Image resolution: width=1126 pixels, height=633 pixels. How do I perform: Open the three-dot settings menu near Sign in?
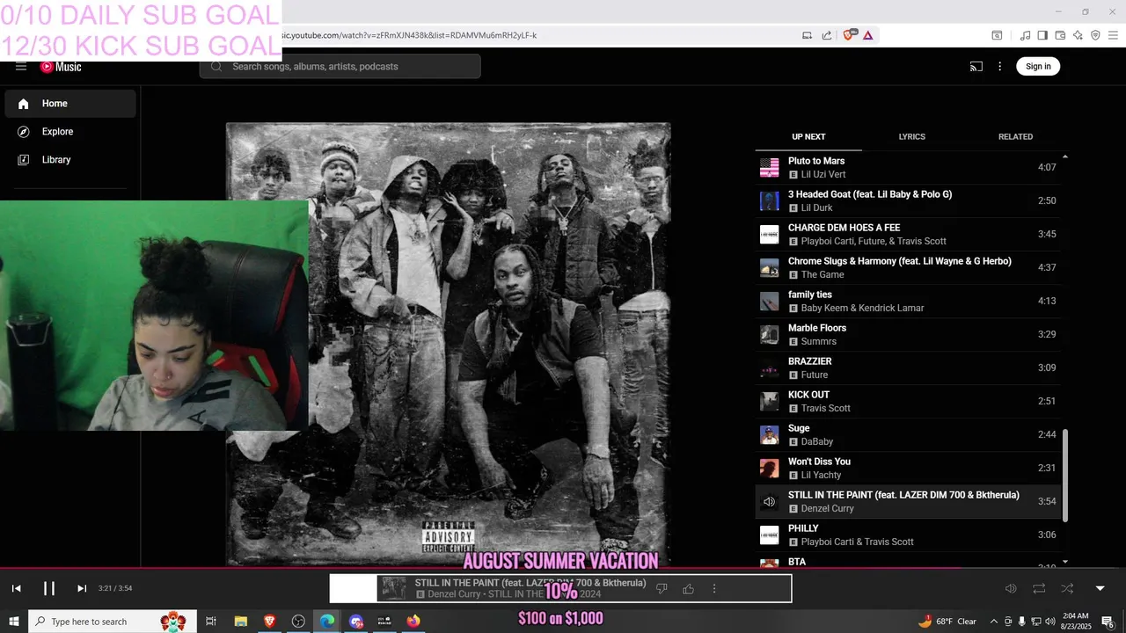(x=999, y=66)
